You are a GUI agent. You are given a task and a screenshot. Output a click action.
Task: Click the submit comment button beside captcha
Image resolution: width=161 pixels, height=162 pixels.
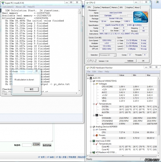point(47,145)
